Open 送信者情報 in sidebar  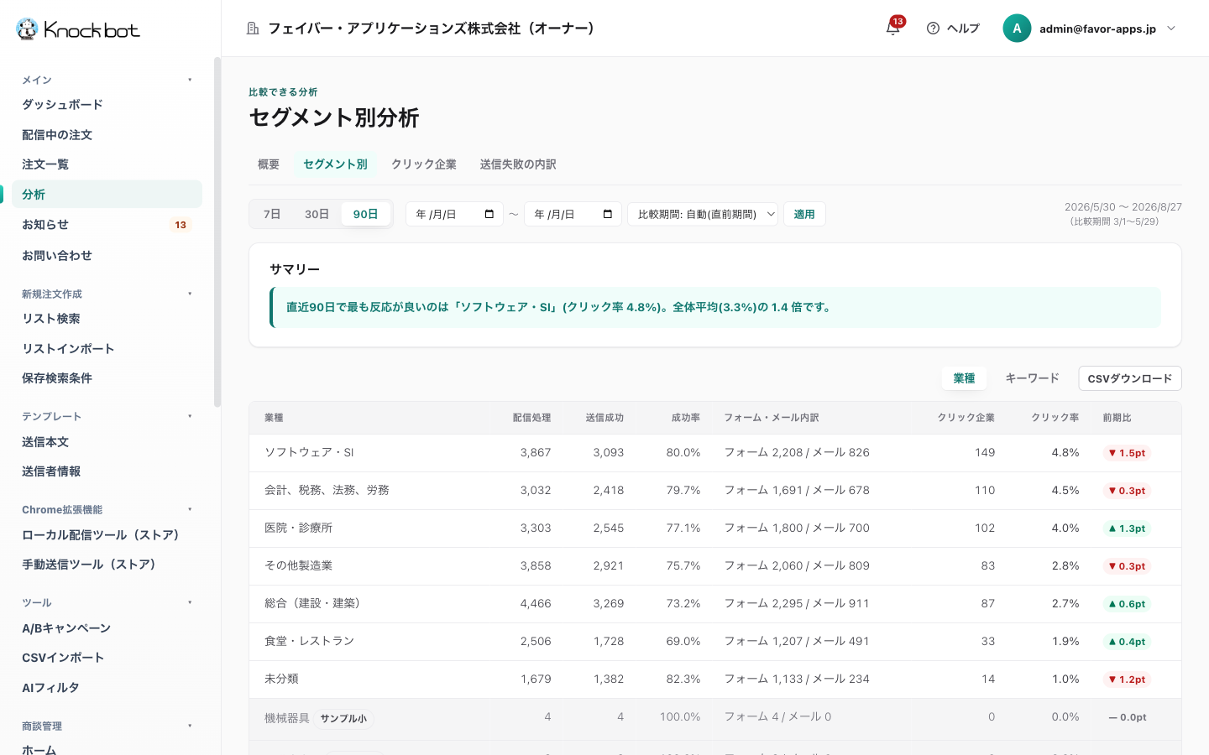(x=107, y=471)
